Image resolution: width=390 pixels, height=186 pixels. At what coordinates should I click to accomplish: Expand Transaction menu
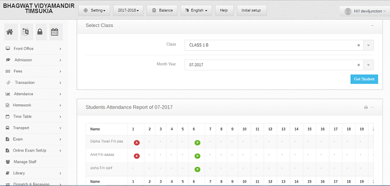pos(33,83)
